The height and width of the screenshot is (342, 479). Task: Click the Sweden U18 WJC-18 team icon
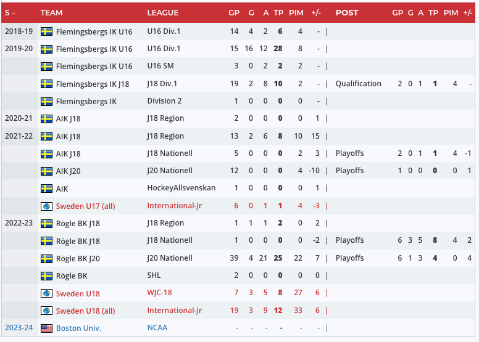[46, 293]
